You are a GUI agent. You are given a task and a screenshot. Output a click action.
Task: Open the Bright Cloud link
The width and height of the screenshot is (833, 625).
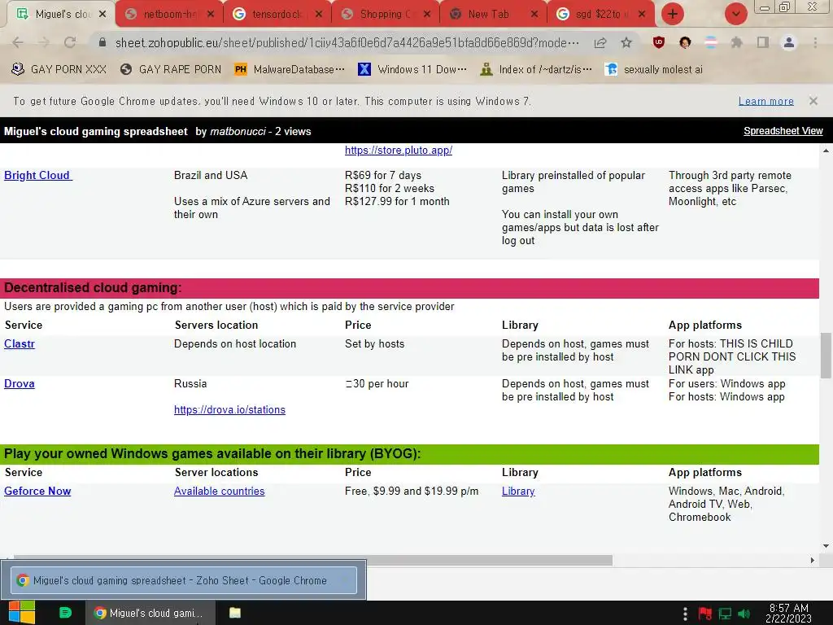(38, 176)
